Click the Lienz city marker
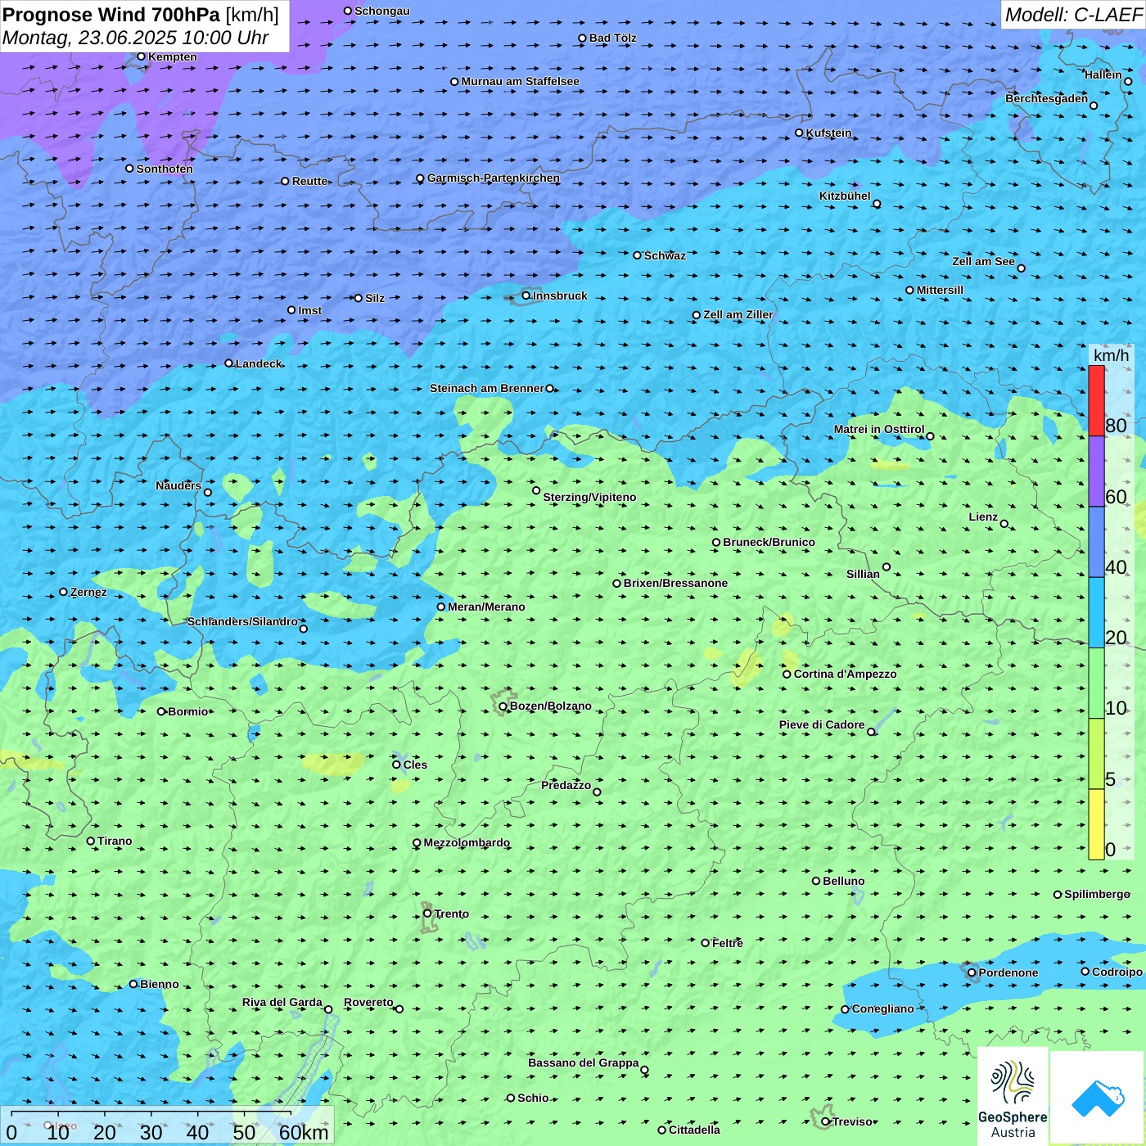The image size is (1146, 1146). (1004, 524)
